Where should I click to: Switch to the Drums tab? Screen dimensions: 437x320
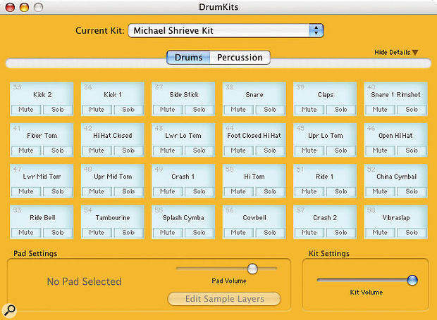[188, 58]
